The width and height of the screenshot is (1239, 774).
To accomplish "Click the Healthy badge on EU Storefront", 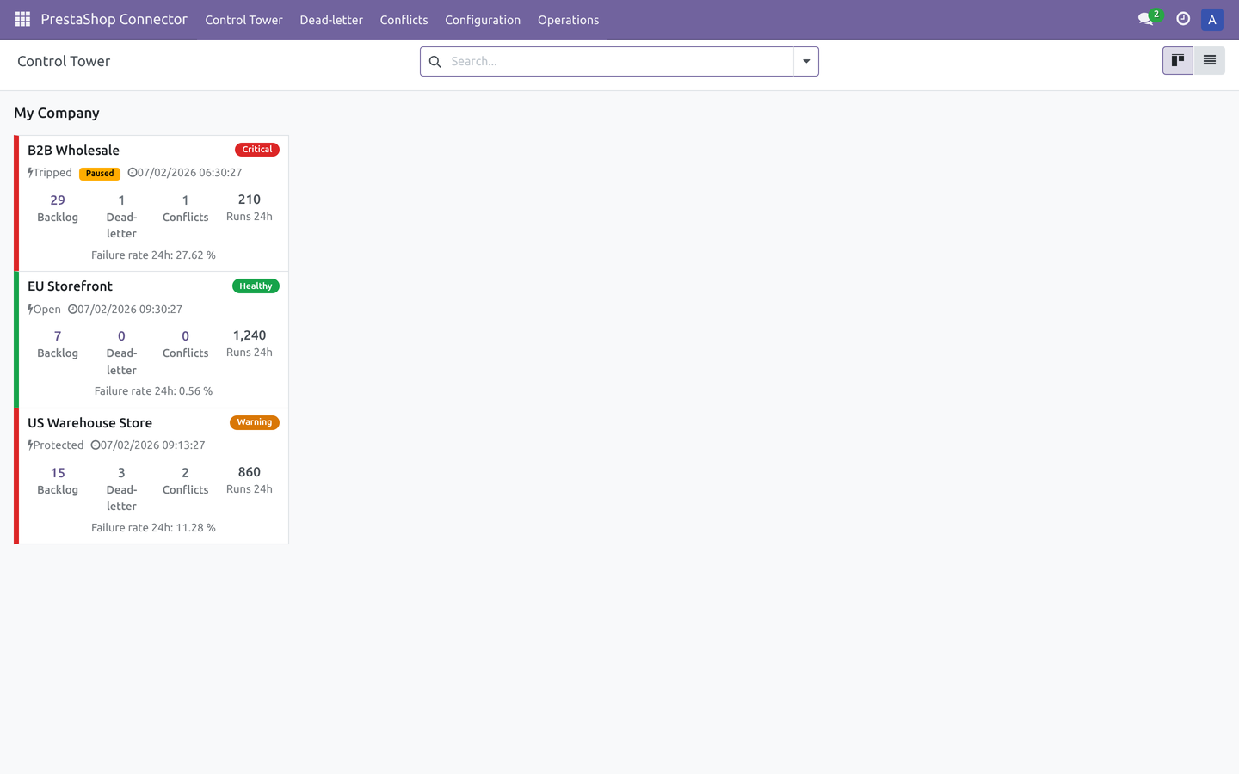I will point(256,286).
